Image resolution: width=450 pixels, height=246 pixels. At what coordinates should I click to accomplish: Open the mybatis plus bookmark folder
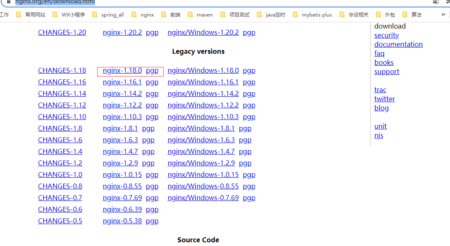(312, 14)
